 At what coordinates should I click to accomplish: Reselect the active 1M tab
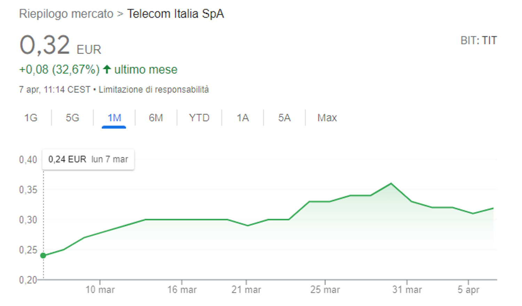click(x=114, y=118)
